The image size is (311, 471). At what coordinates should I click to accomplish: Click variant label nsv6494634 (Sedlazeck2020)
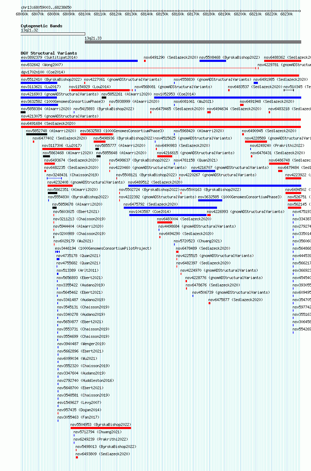[x=234, y=109]
